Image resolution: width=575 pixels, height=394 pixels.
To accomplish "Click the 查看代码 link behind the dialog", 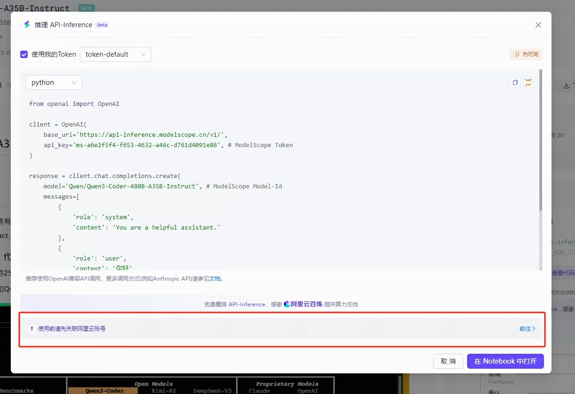I will [x=563, y=273].
